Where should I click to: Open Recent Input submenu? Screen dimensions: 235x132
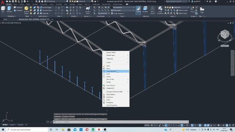coord(116,55)
